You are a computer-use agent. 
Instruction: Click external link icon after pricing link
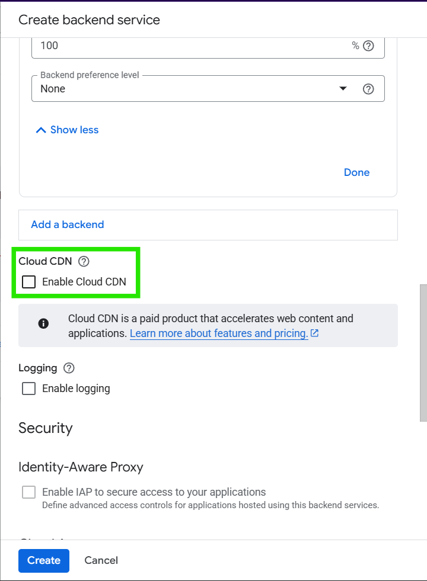click(315, 333)
